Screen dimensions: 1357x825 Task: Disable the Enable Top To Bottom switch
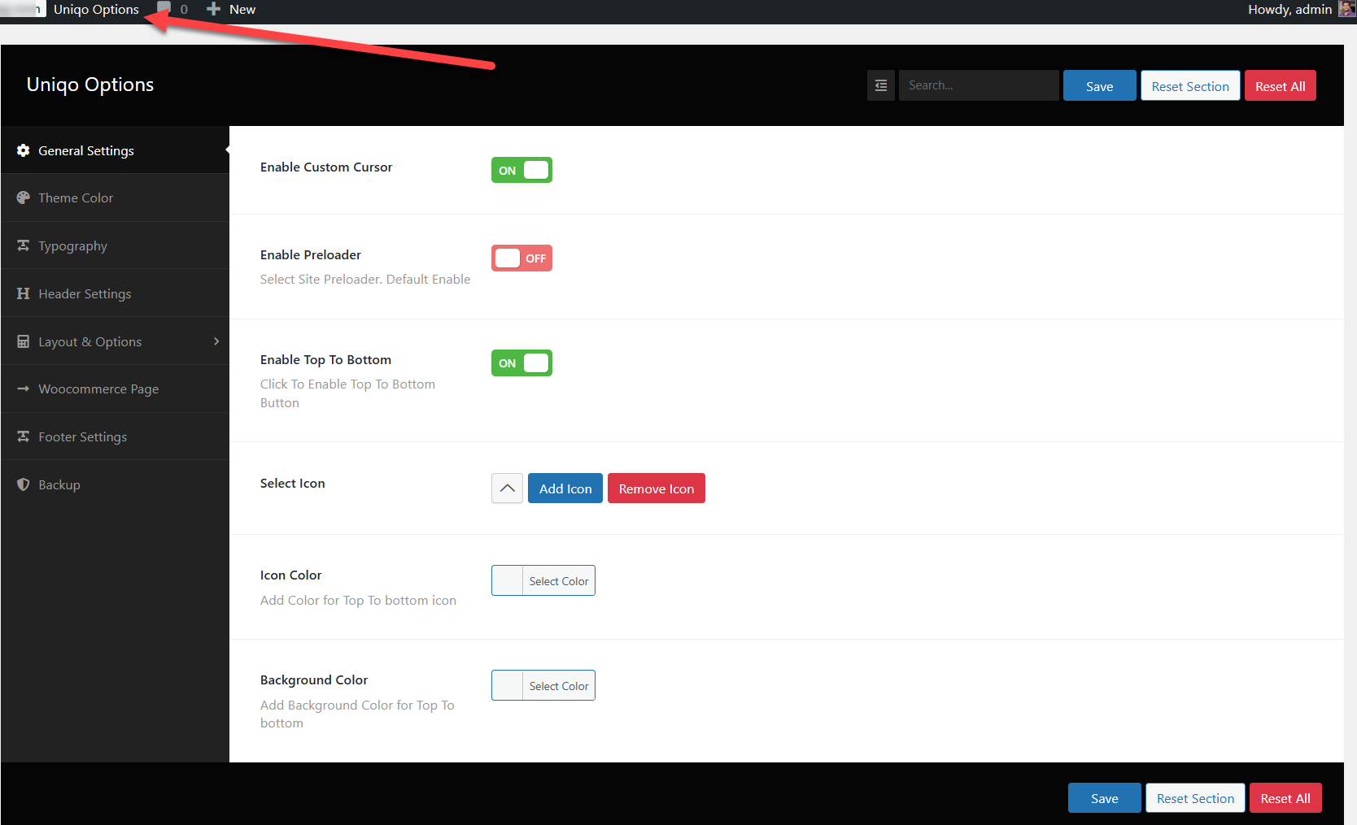point(521,363)
